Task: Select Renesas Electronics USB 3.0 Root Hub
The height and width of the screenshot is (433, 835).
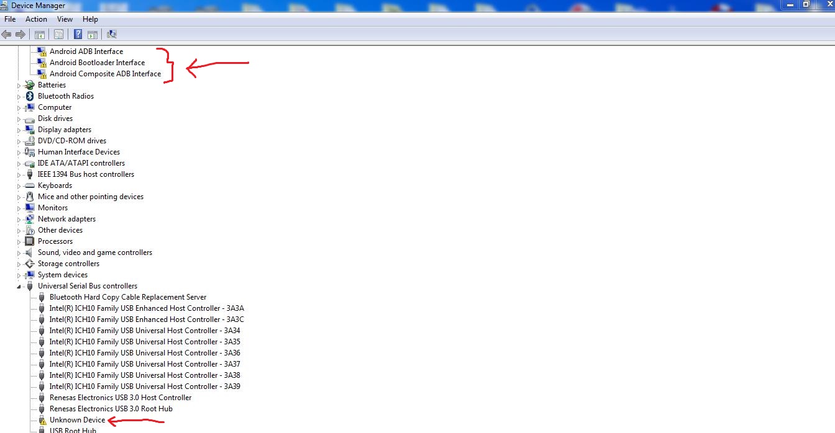Action: tap(111, 409)
